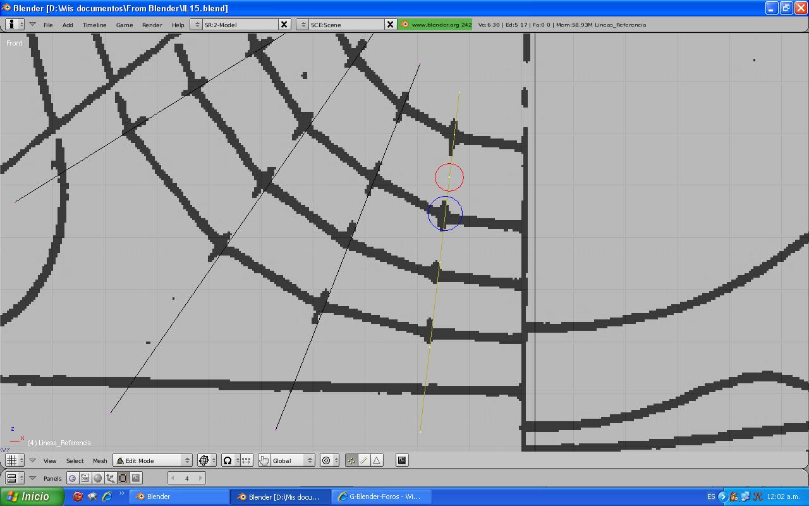Open the Add menu

pos(68,25)
